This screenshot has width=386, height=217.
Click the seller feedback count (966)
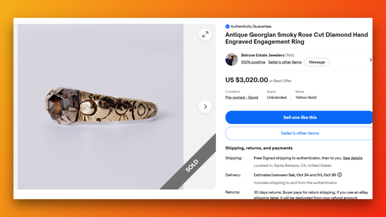[x=290, y=55]
